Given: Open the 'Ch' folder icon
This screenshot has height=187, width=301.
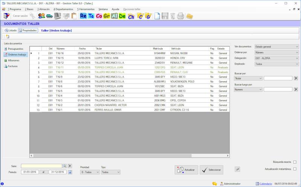Looking at the screenshot, I should click(x=131, y=17).
